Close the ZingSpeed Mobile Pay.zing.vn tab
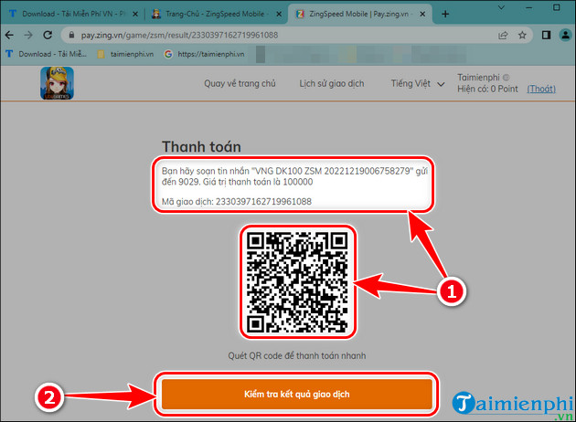The image size is (576, 422). 422,15
